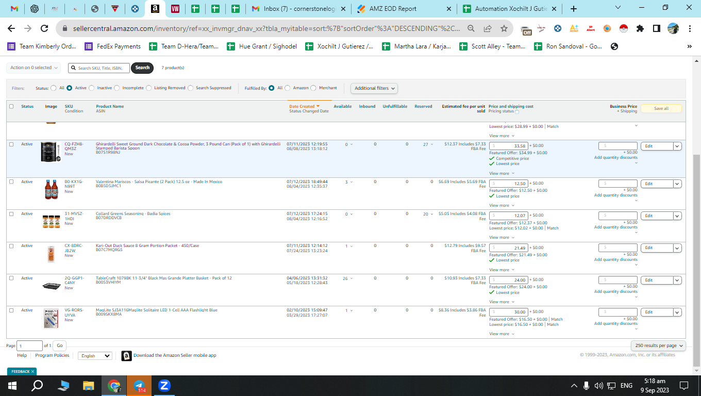Open Zoom from the taskbar
701x396 pixels.
click(164, 385)
